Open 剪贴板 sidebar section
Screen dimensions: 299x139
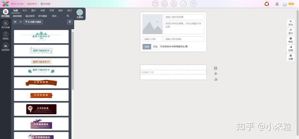6,36
